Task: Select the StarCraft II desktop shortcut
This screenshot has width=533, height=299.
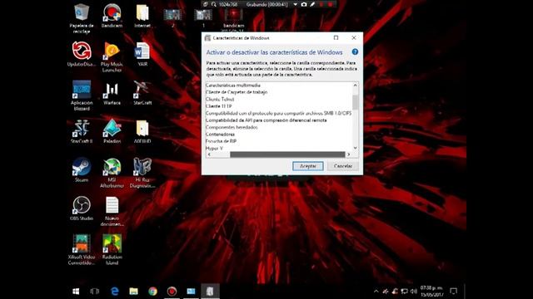Action: (x=82, y=131)
